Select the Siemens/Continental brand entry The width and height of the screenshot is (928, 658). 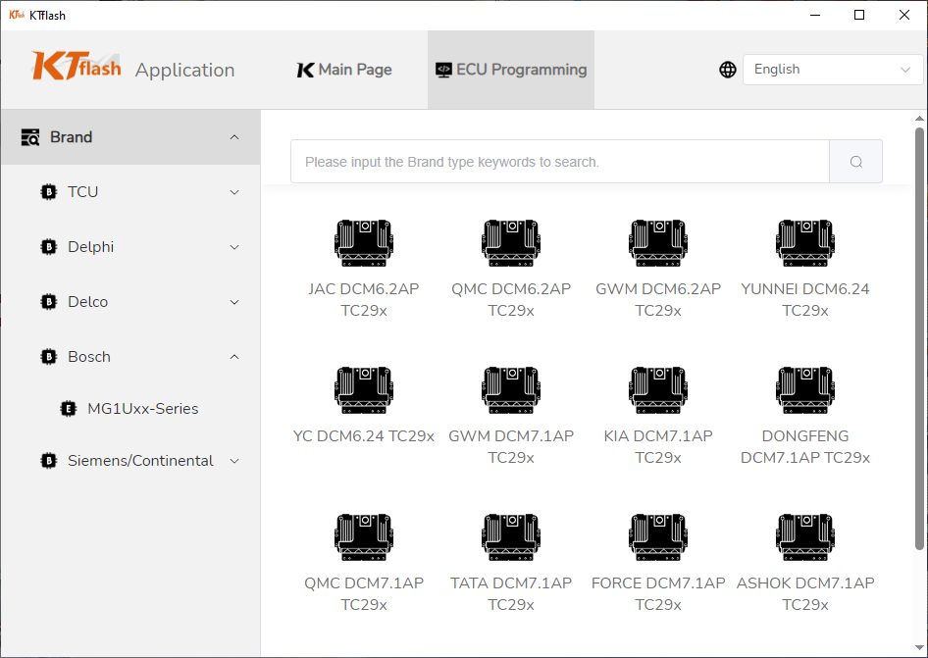pyautogui.click(x=130, y=460)
